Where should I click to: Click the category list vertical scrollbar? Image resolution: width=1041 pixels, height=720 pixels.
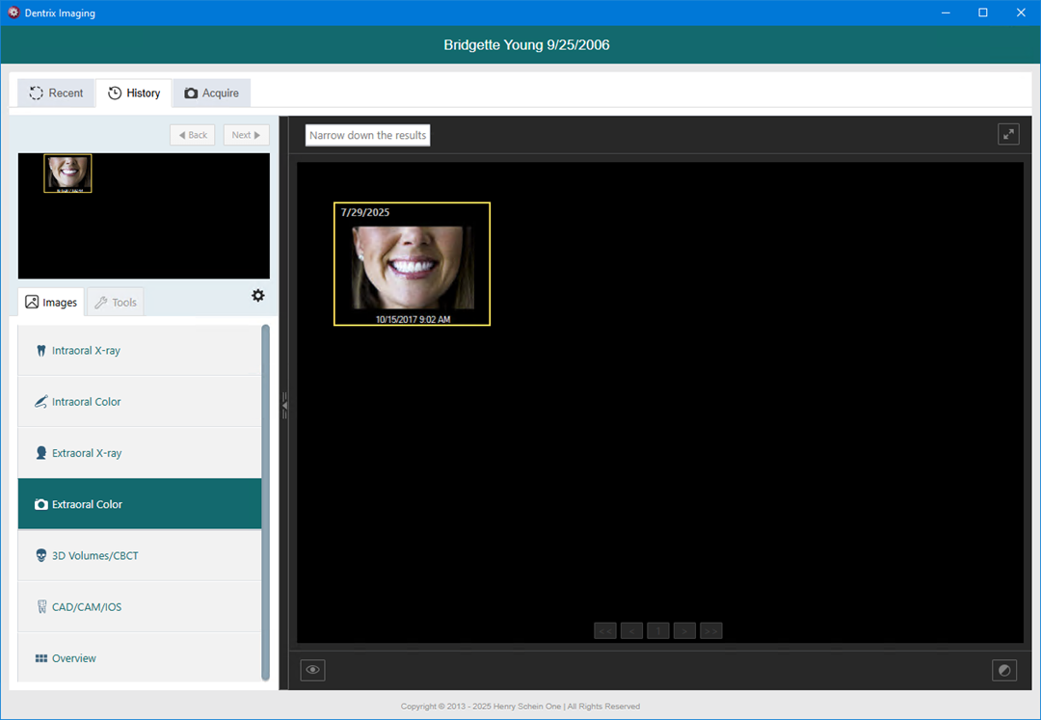point(266,501)
